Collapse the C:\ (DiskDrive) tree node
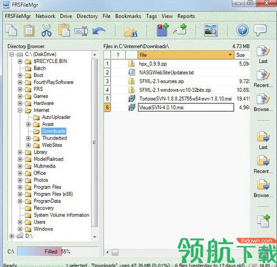The width and height of the screenshot is (277, 267). (x=12, y=54)
